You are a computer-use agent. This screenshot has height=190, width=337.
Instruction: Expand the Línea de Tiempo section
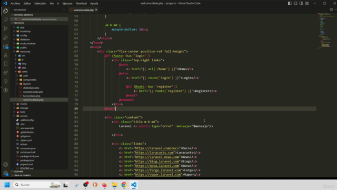pyautogui.click(x=22, y=175)
